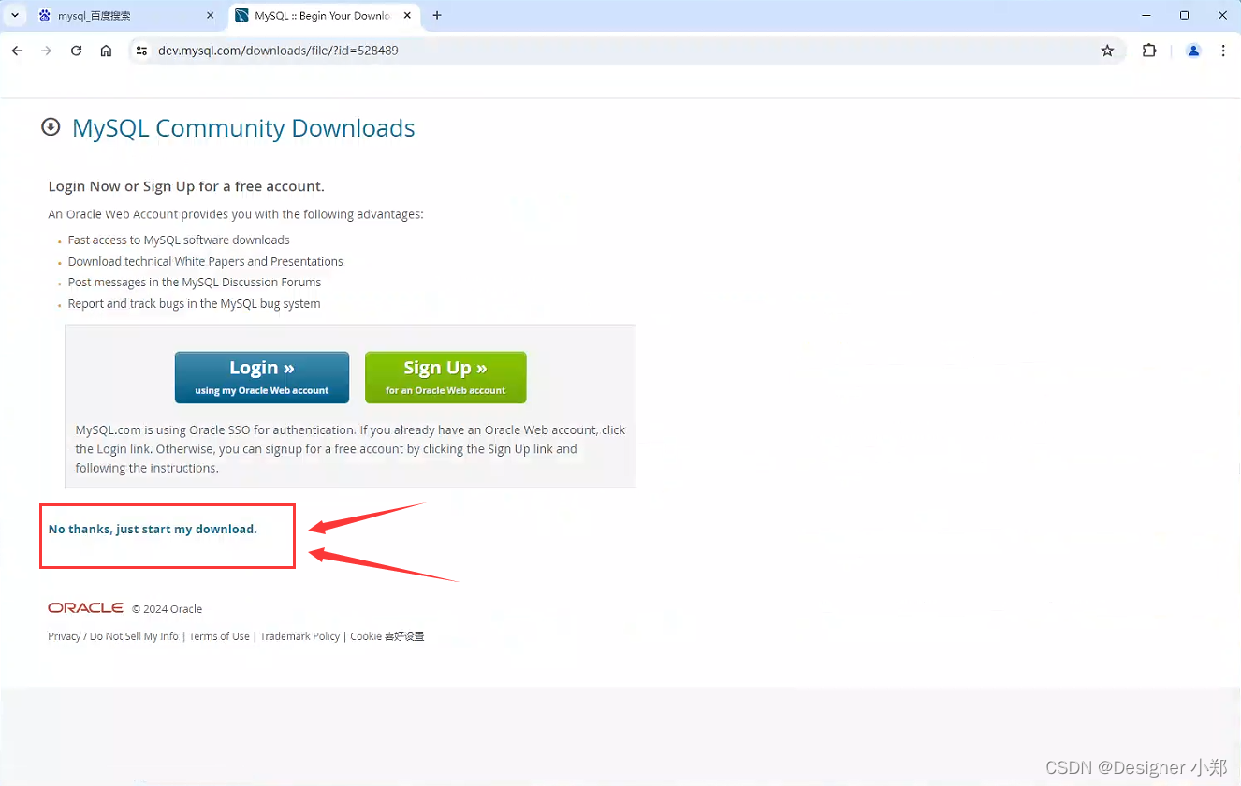Click the browser Forward arrow
This screenshot has height=786, width=1241.
click(x=47, y=51)
